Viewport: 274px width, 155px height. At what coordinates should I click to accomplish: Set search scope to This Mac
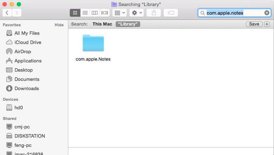(x=102, y=24)
